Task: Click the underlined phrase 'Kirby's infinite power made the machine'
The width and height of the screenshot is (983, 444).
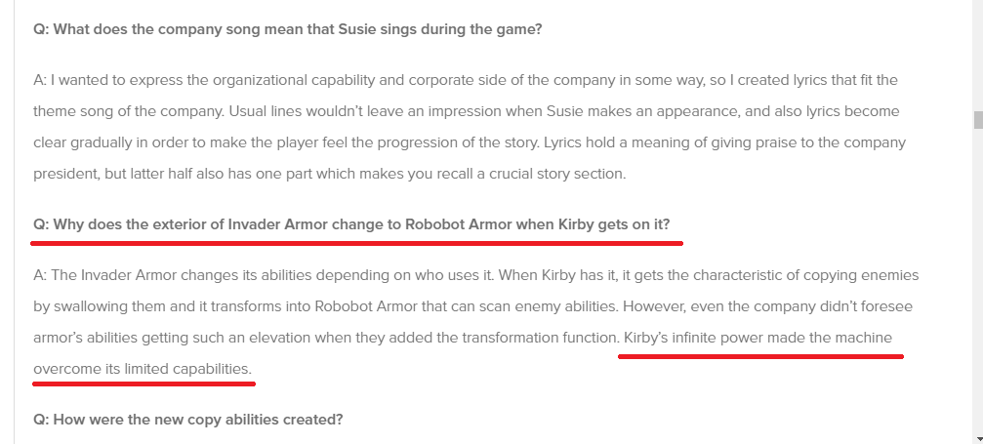Action: (758, 338)
